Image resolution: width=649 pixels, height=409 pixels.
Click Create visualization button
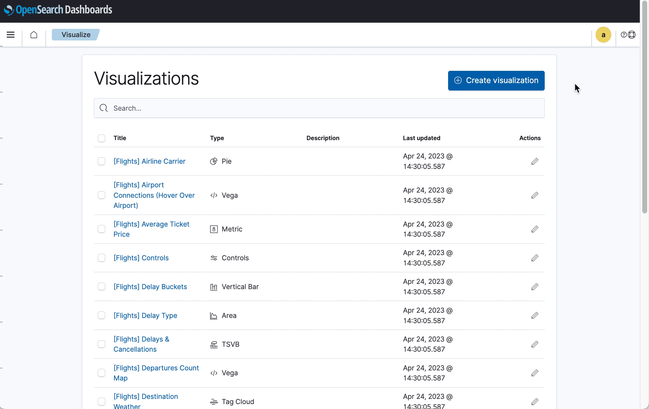[x=496, y=80]
